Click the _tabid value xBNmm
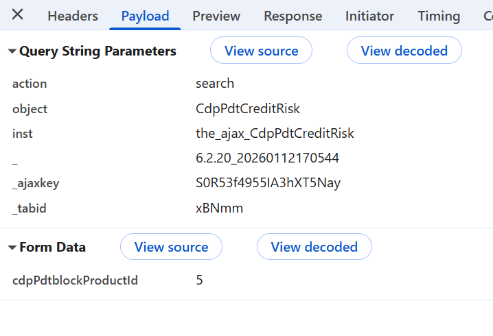Screen dimensions: 493x336 (x=219, y=208)
